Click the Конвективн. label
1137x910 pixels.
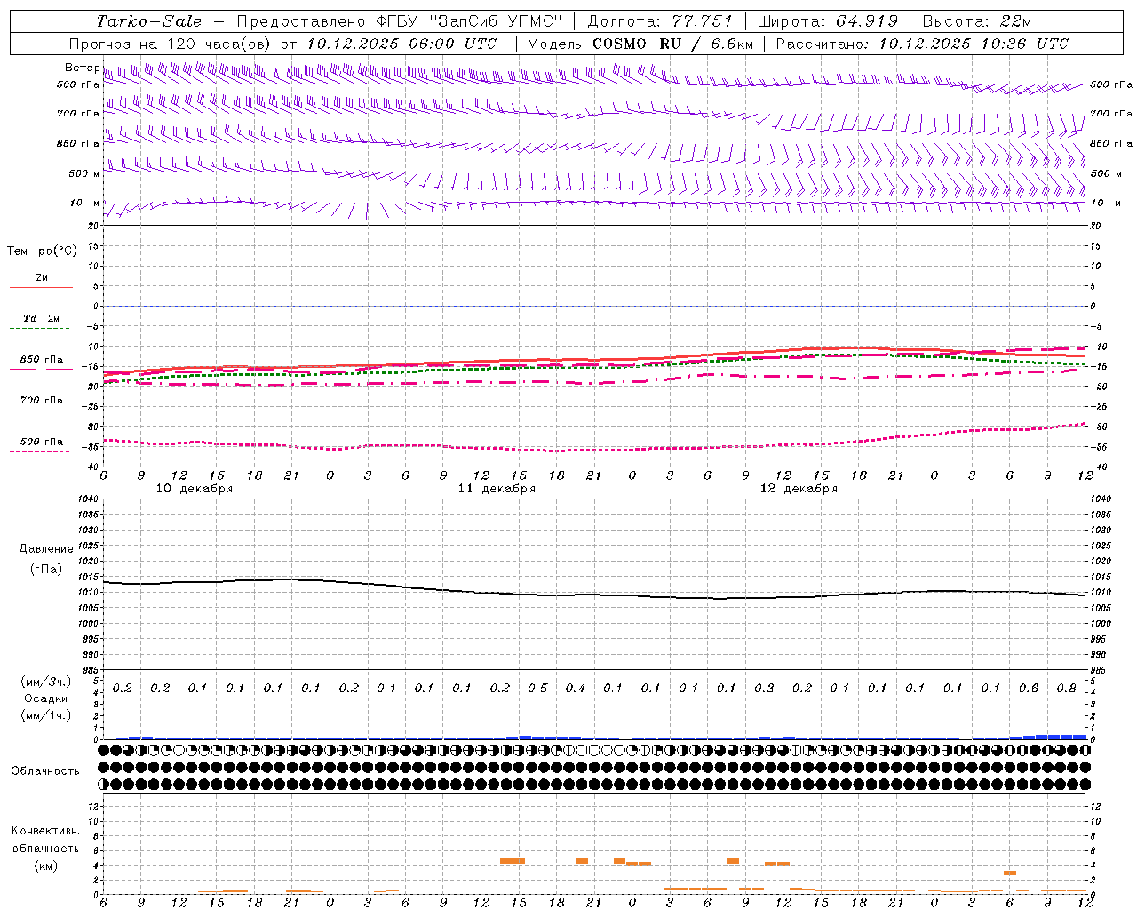45,831
